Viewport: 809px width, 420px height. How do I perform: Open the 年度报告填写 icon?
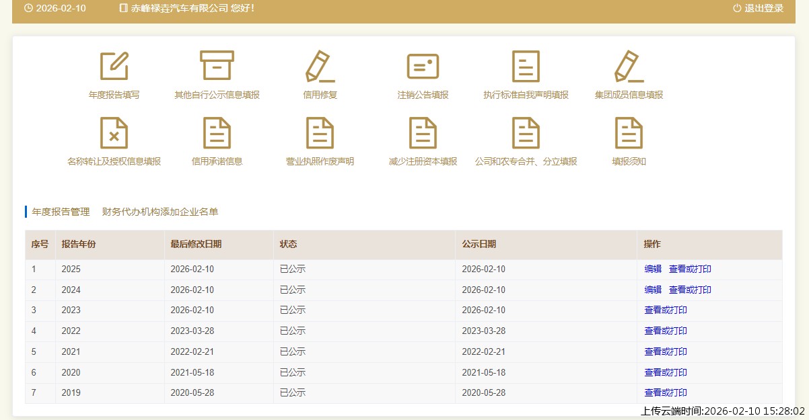(114, 66)
